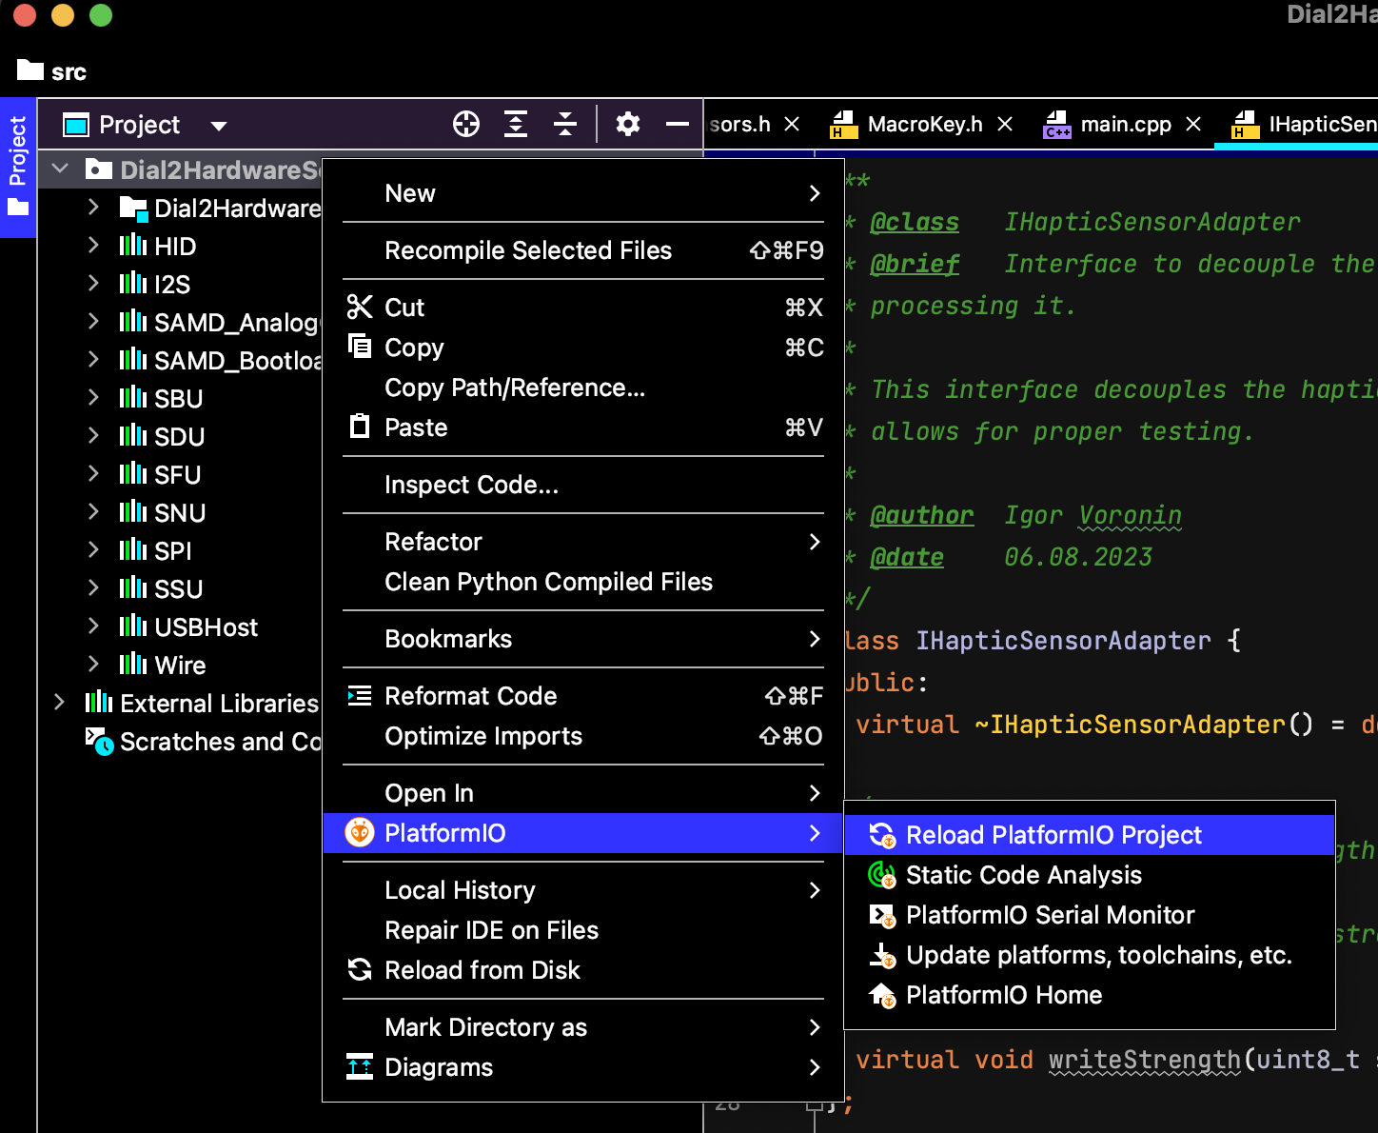This screenshot has width=1378, height=1133.
Task: Hide the Project panel with minus icon
Action: [678, 124]
